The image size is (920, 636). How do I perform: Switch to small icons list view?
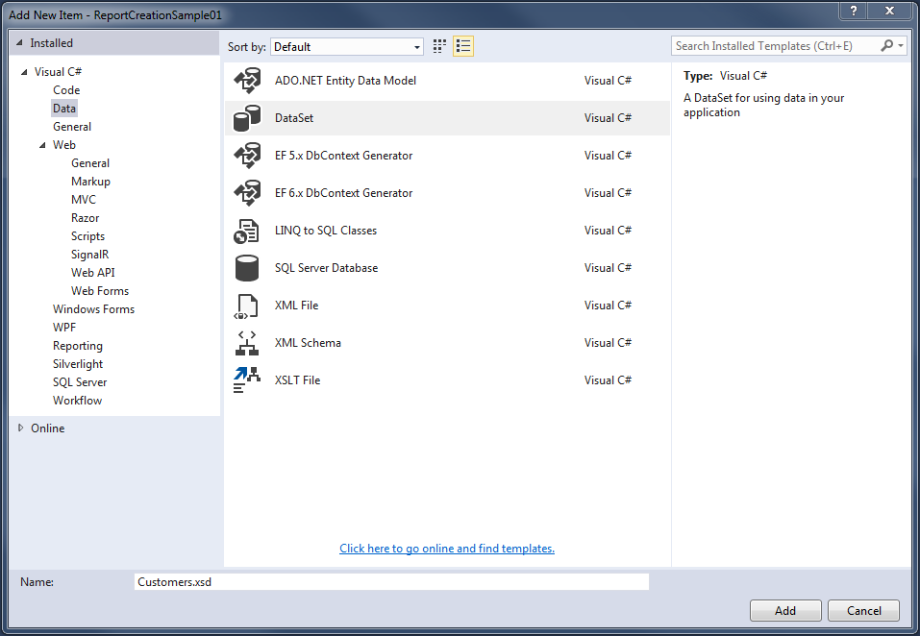[463, 46]
